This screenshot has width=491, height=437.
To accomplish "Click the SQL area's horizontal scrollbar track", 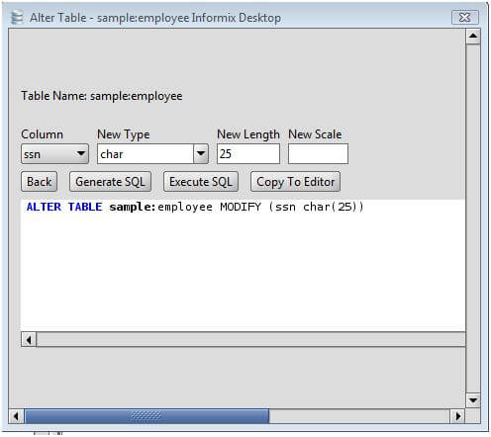I will coord(250,339).
